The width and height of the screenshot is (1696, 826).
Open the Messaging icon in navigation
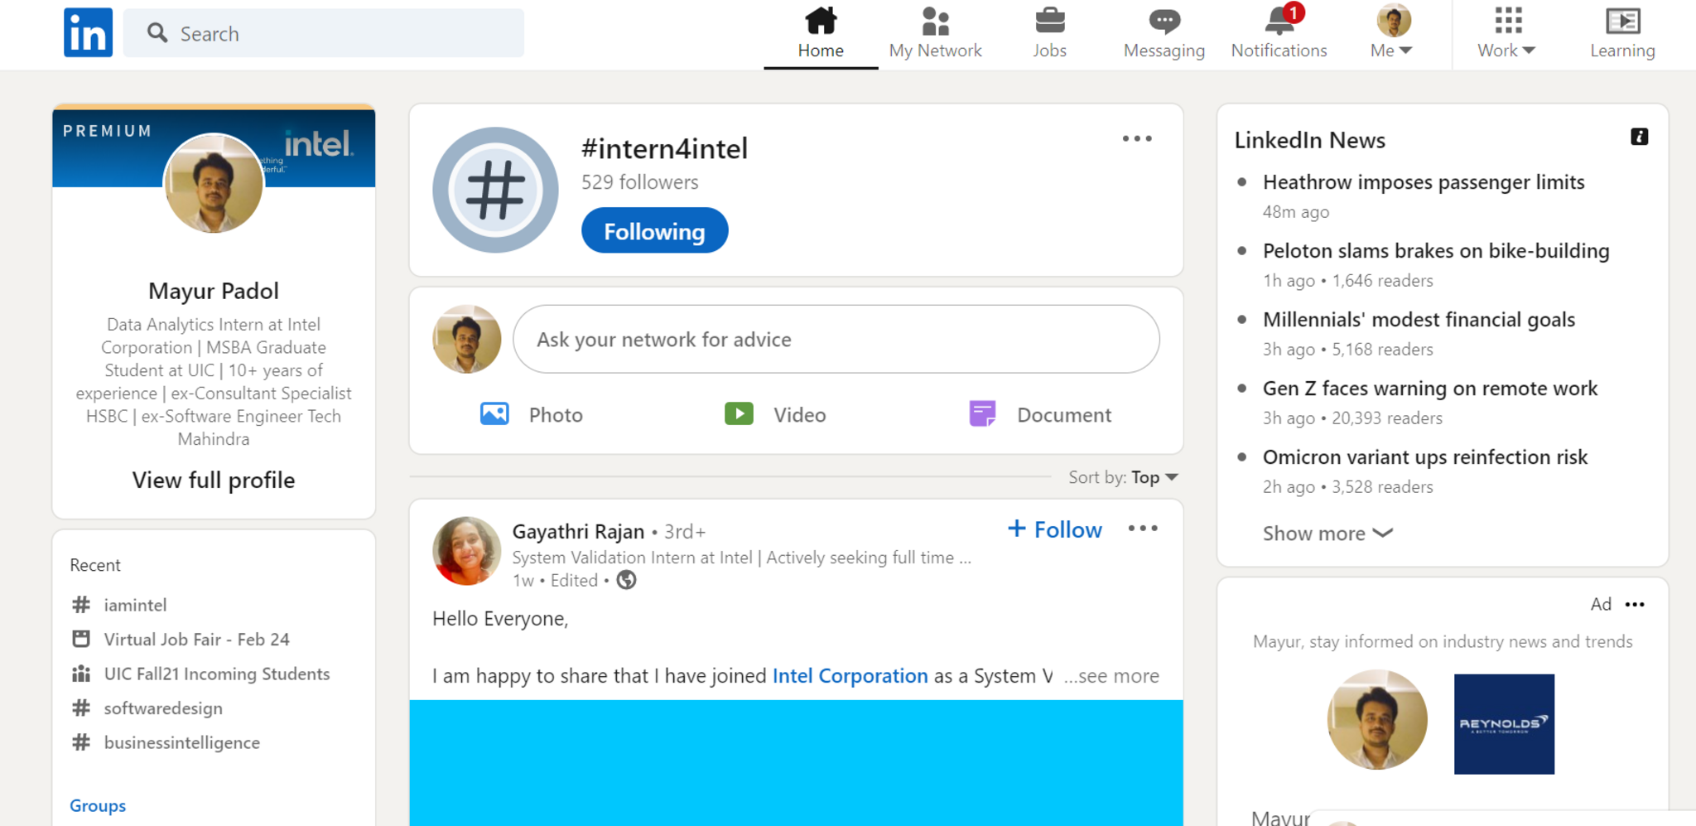(1164, 22)
